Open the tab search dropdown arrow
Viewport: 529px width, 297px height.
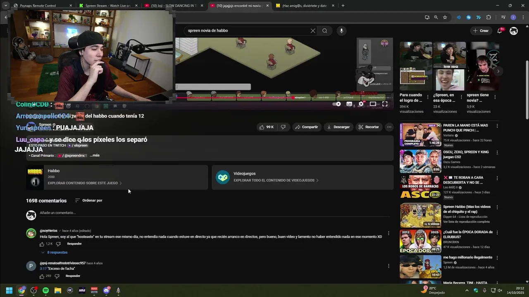click(x=5, y=6)
